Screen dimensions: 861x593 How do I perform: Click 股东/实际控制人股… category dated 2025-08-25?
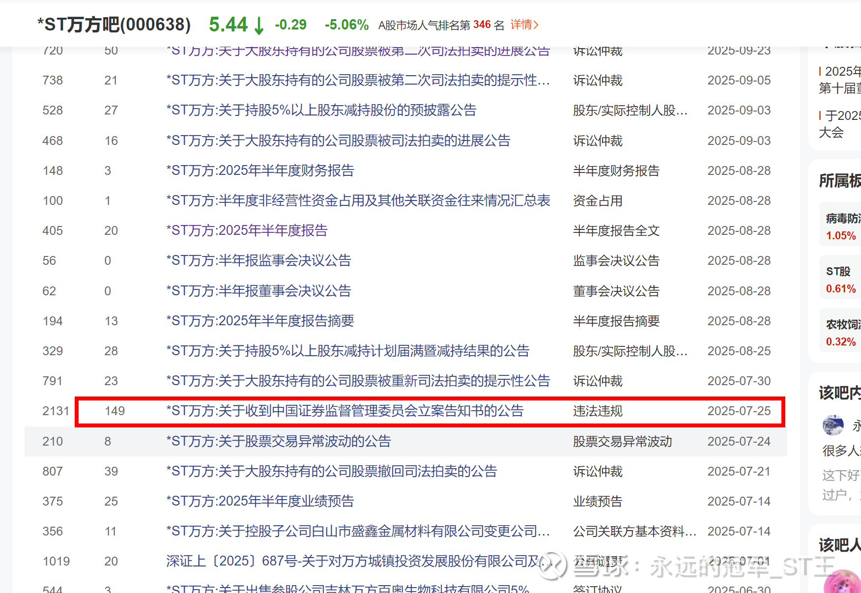point(630,351)
